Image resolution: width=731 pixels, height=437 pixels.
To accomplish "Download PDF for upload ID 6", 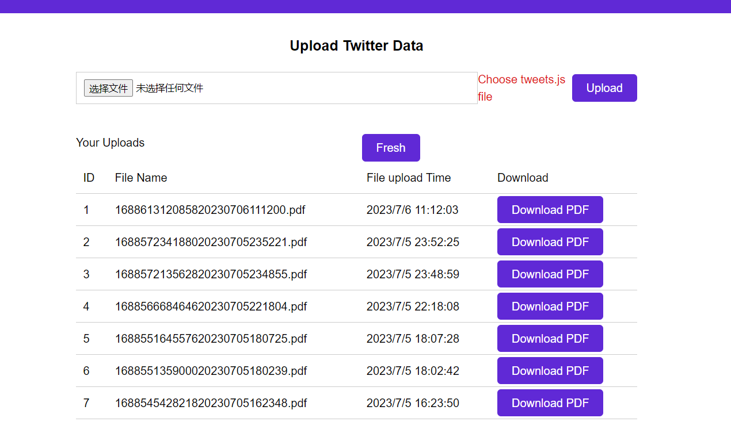I will (x=550, y=371).
